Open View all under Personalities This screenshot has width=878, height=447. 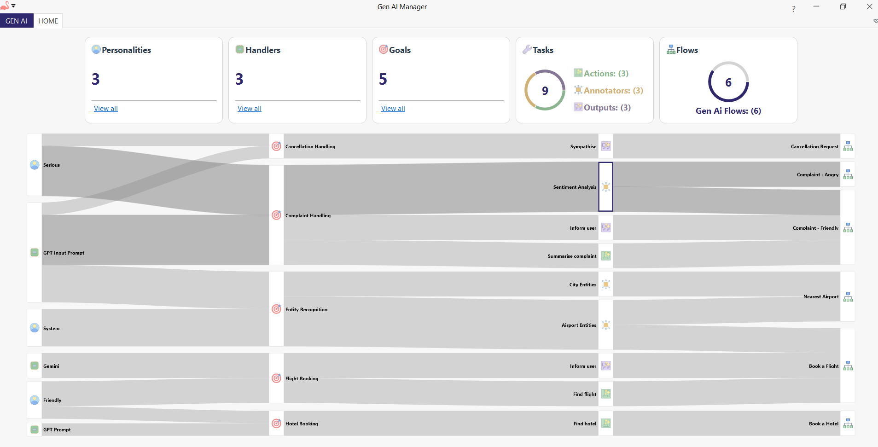[x=105, y=108]
